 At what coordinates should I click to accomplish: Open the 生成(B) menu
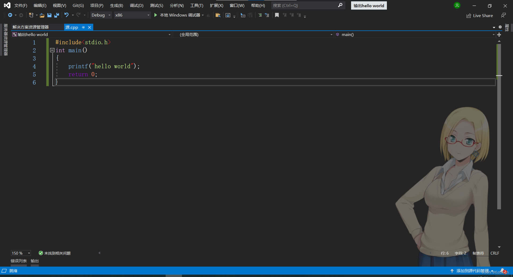pyautogui.click(x=116, y=5)
